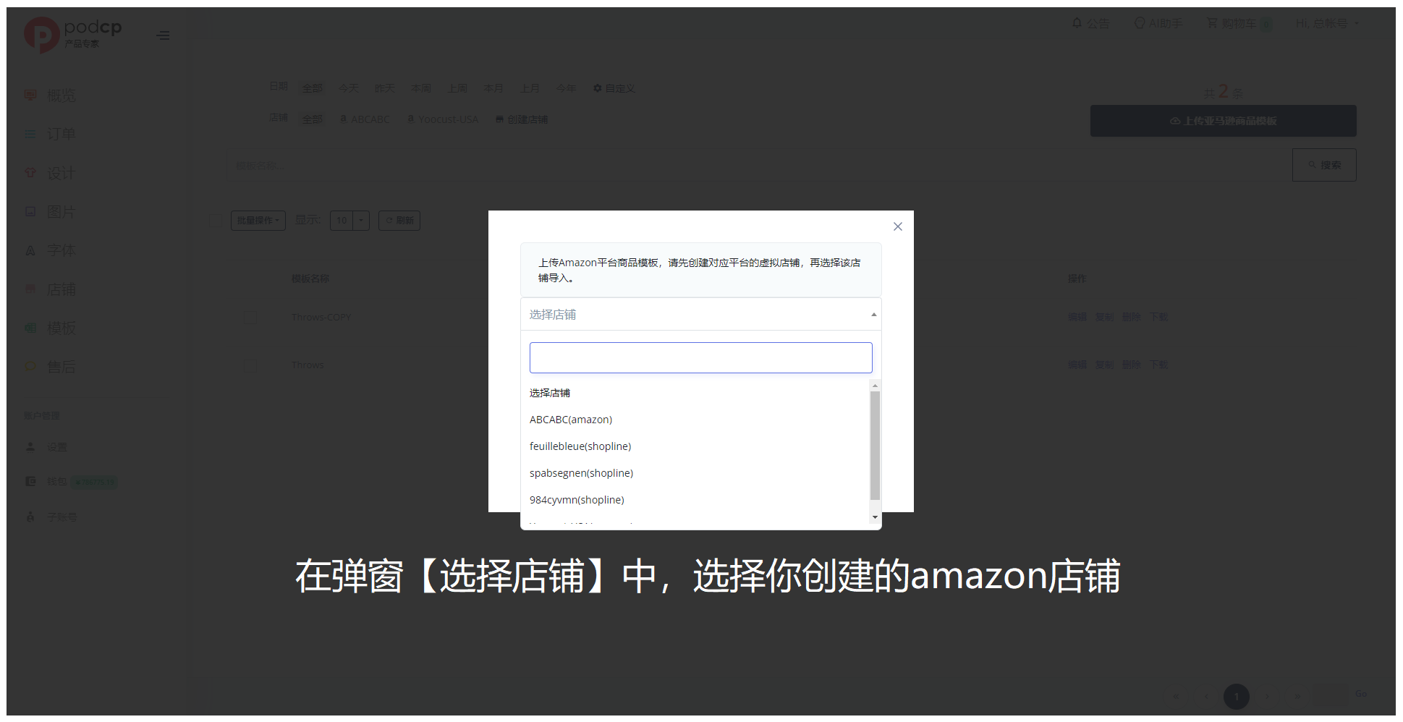Tick the select-all checkbox near 批量操作
The image size is (1403, 722).
tap(216, 221)
